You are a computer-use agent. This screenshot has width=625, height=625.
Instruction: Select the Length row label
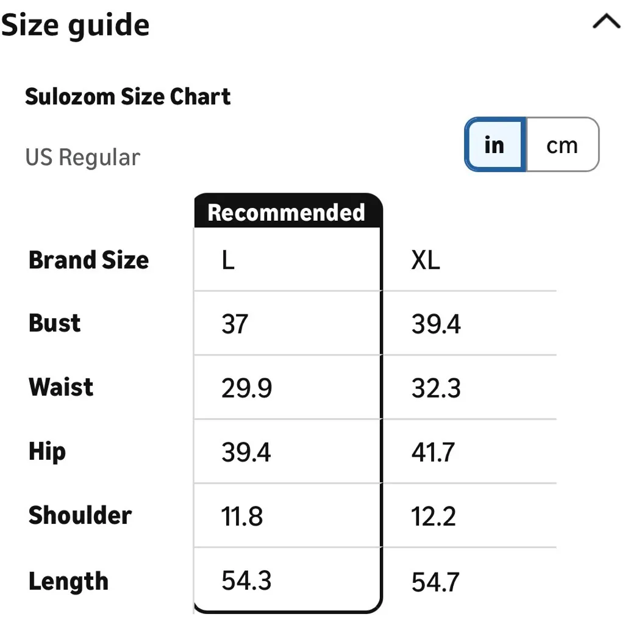[68, 580]
